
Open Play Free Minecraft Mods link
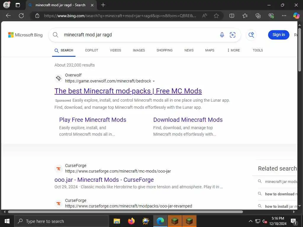click(93, 120)
